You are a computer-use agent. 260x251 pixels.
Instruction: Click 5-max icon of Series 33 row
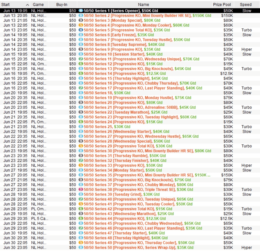[x=81, y=165]
